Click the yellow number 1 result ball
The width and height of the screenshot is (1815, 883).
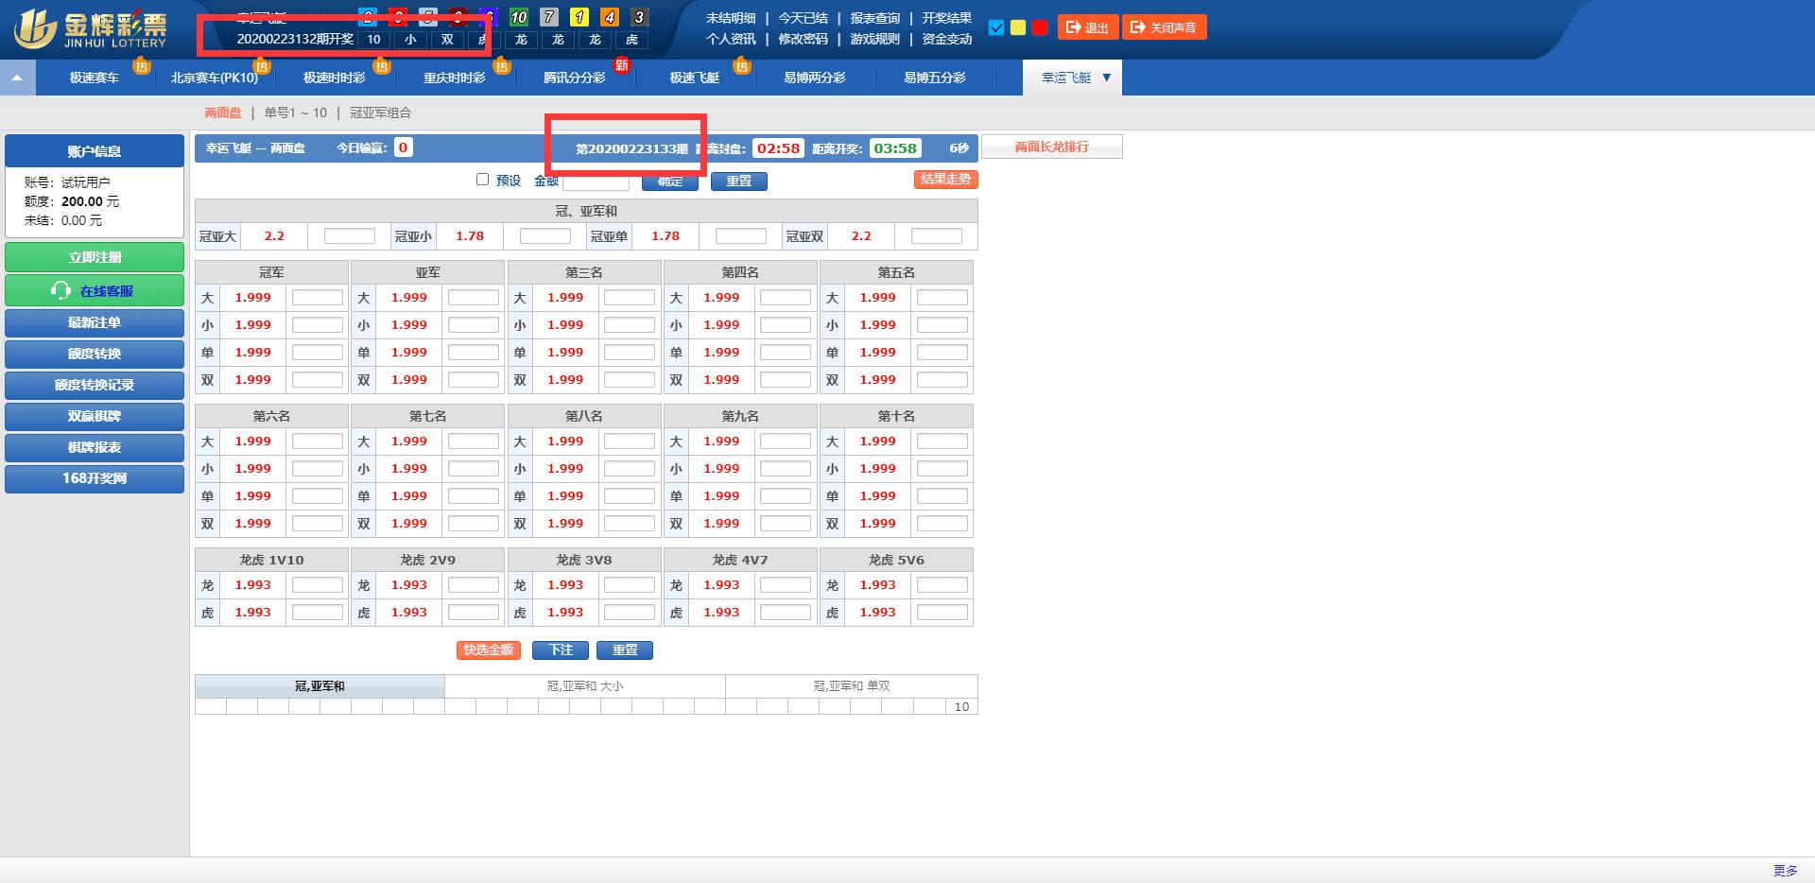(579, 17)
